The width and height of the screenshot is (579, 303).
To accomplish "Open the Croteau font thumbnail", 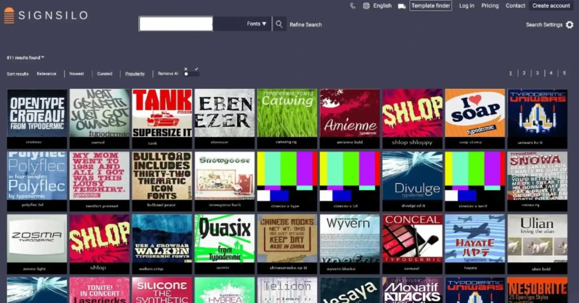I will 37,119.
